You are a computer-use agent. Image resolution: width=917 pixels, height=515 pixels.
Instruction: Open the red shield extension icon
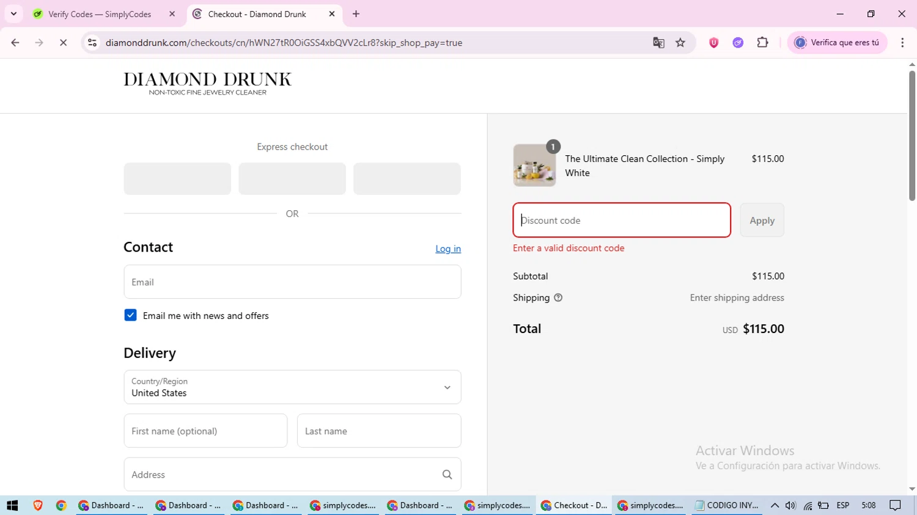(713, 43)
